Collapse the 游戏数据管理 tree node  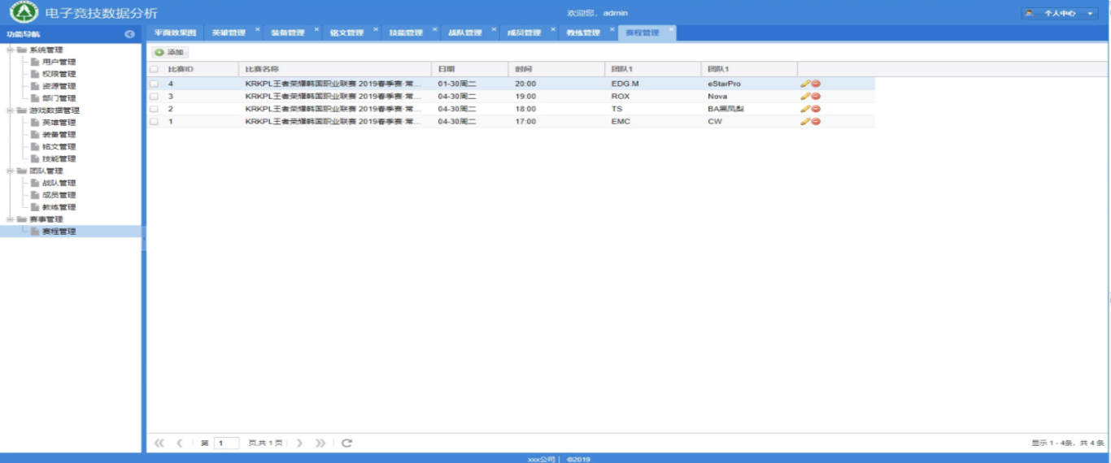click(10, 110)
